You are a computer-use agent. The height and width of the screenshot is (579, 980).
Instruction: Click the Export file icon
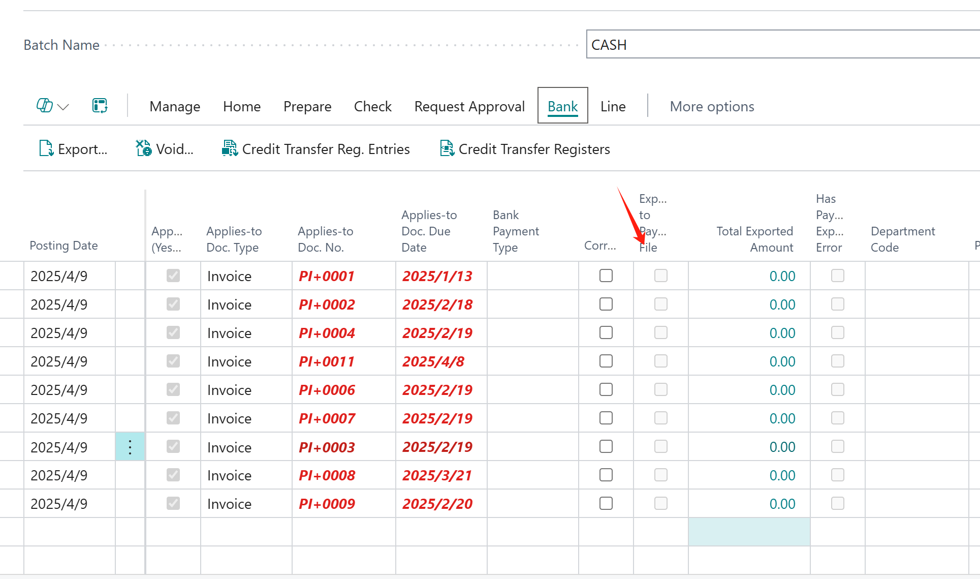tap(46, 148)
